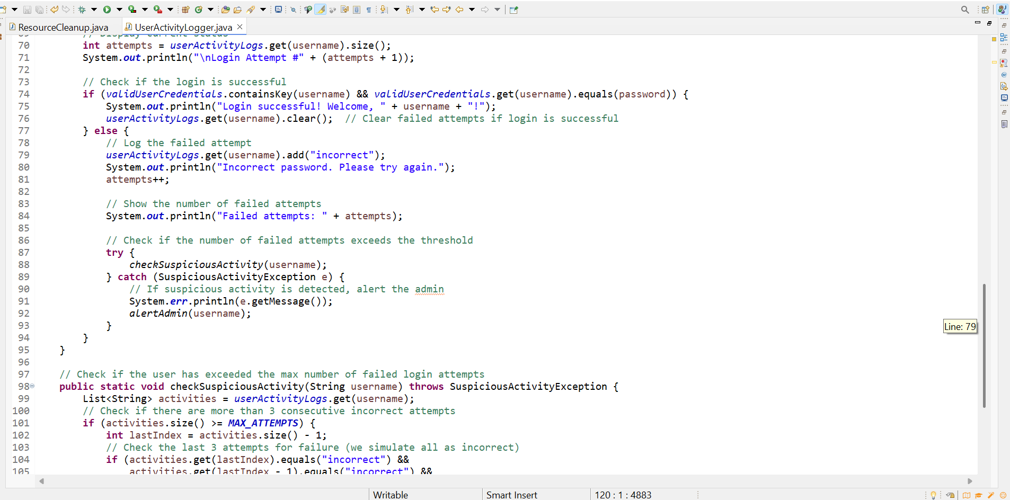
Task: Toggle the Smart Insert mode in status bar
Action: (512, 495)
